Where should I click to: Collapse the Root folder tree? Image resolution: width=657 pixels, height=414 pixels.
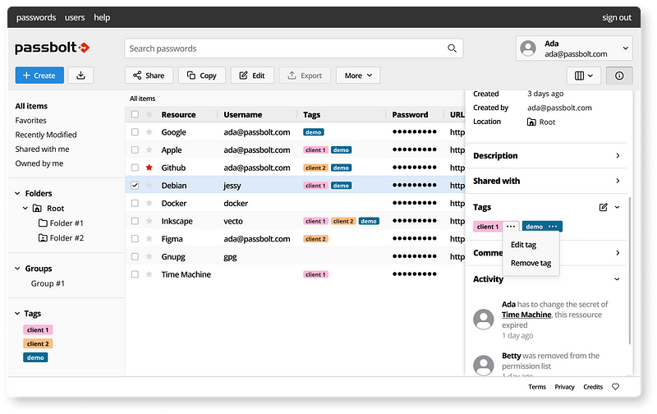[x=25, y=209]
